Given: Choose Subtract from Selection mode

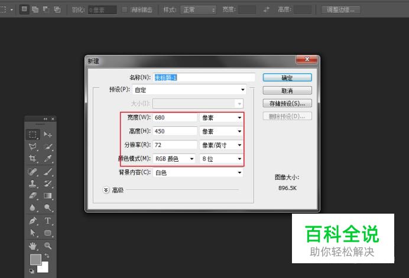Looking at the screenshot, I should pos(46,9).
